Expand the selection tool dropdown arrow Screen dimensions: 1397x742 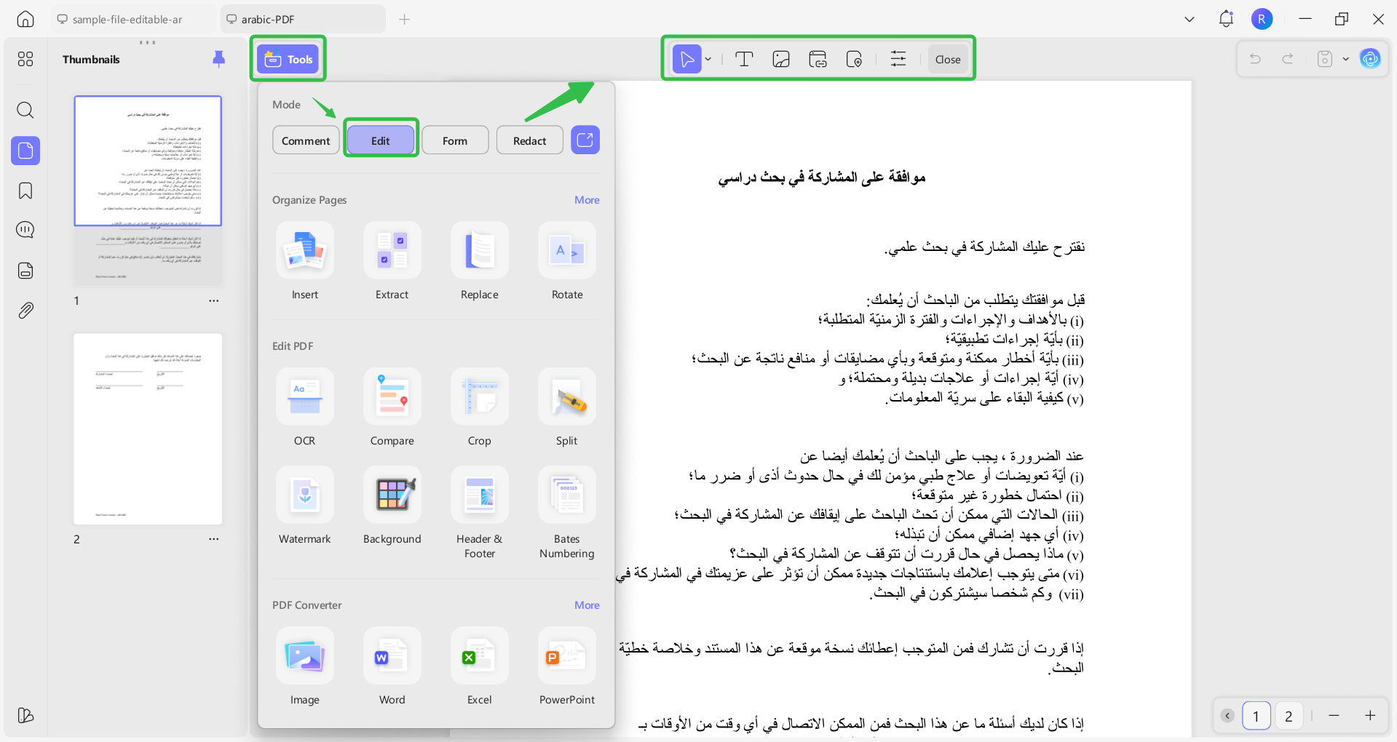(708, 60)
